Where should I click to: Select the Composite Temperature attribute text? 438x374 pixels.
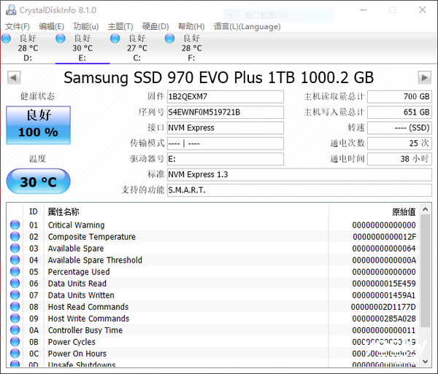92,237
